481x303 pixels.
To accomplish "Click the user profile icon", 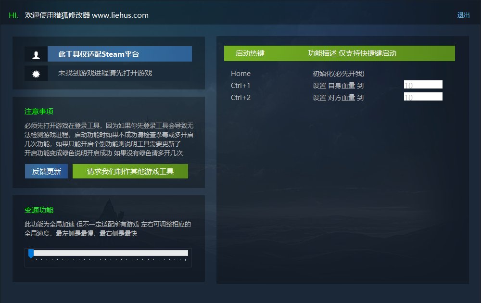I will [x=36, y=54].
